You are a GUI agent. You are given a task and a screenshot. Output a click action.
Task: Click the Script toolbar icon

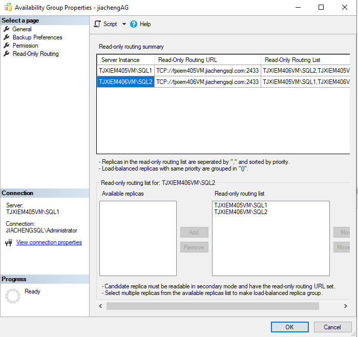(x=97, y=24)
